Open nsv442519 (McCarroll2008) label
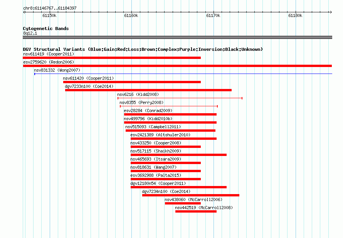This screenshot has width=343, height=238. click(x=204, y=208)
